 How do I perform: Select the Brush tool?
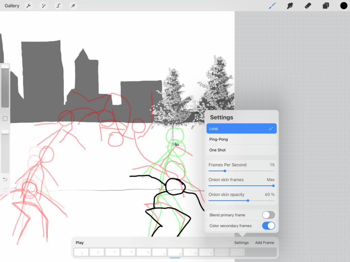pyautogui.click(x=272, y=5)
